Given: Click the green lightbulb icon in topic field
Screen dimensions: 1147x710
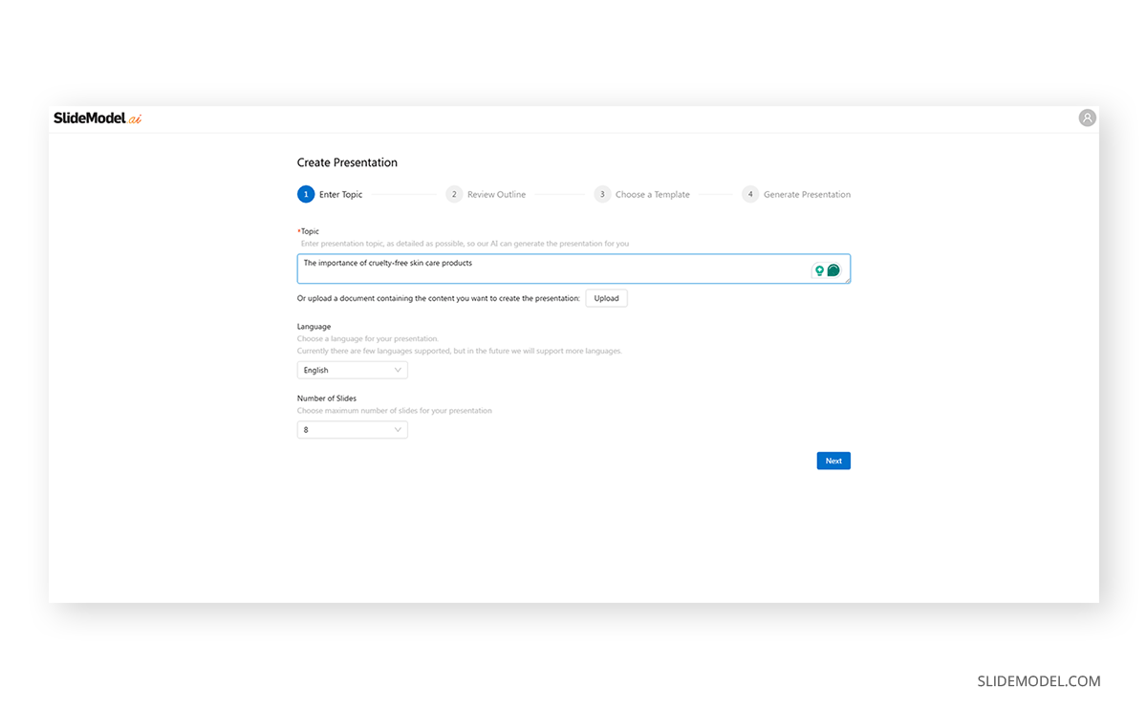Looking at the screenshot, I should 819,270.
